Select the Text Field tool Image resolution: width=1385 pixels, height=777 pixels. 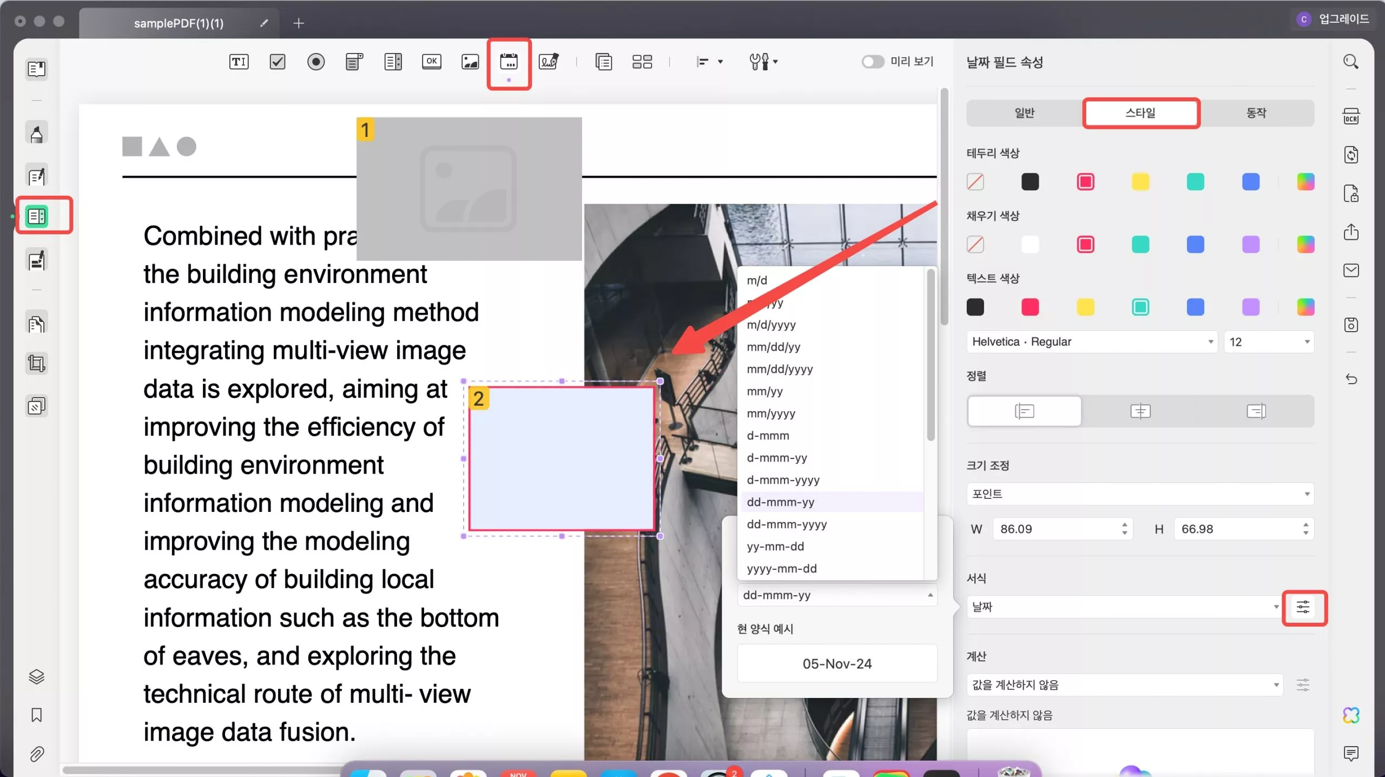(239, 62)
